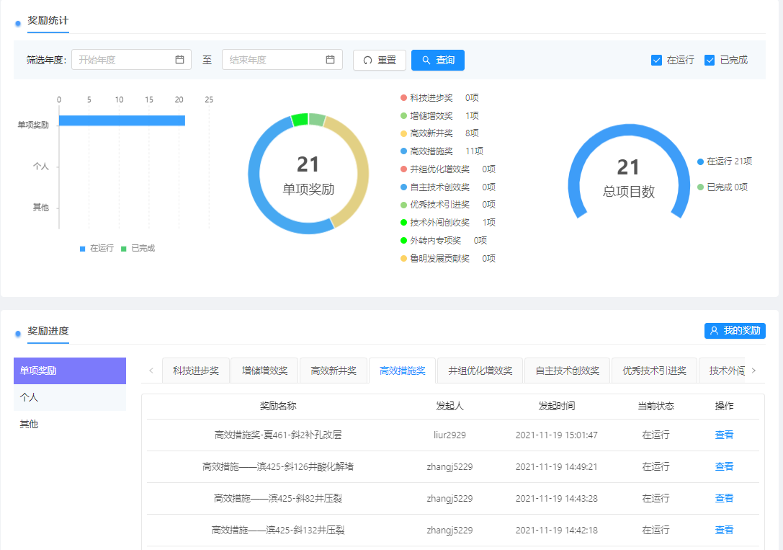This screenshot has width=783, height=550.
Task: Uncheck the 在运行 checkbox
Action: [x=656, y=61]
